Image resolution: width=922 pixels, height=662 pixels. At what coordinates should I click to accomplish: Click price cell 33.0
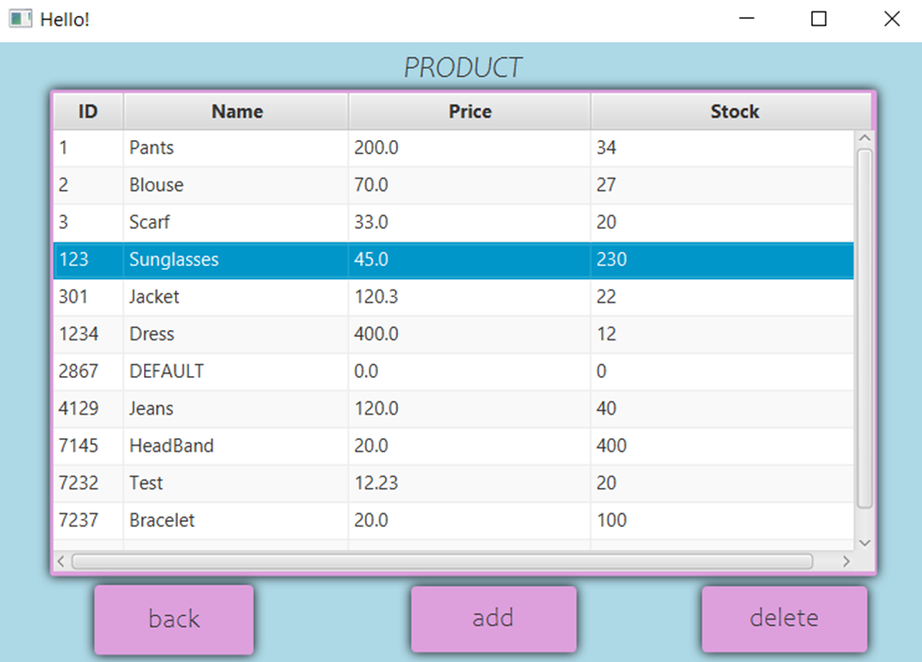pyautogui.click(x=469, y=222)
